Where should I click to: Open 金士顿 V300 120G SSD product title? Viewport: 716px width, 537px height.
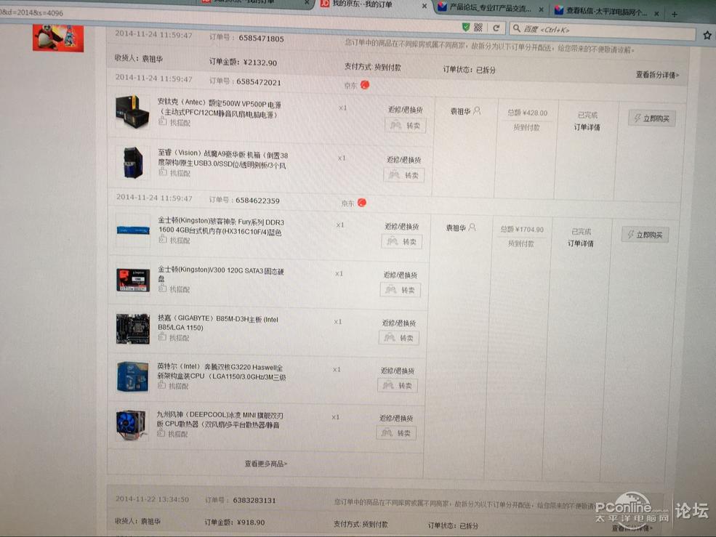point(221,275)
